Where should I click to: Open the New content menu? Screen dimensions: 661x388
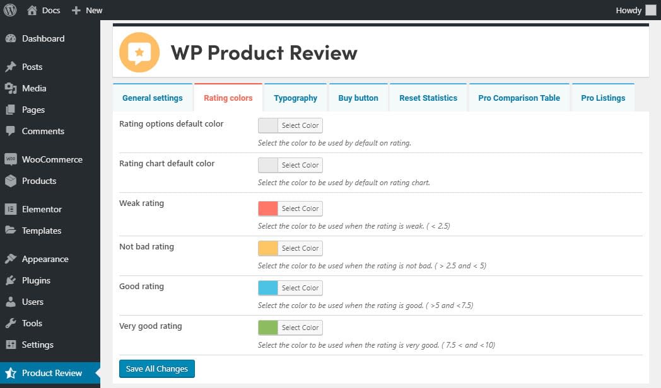click(x=87, y=10)
